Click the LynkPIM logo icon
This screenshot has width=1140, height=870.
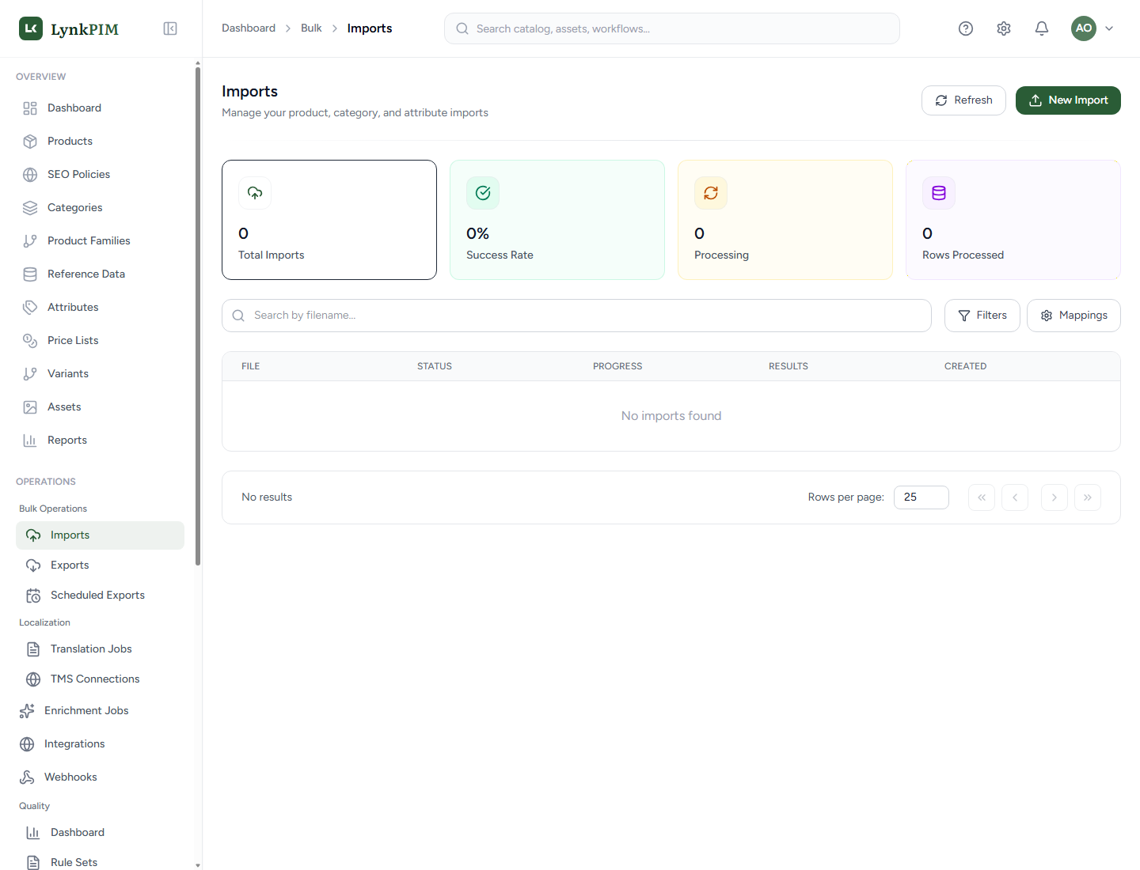[31, 28]
